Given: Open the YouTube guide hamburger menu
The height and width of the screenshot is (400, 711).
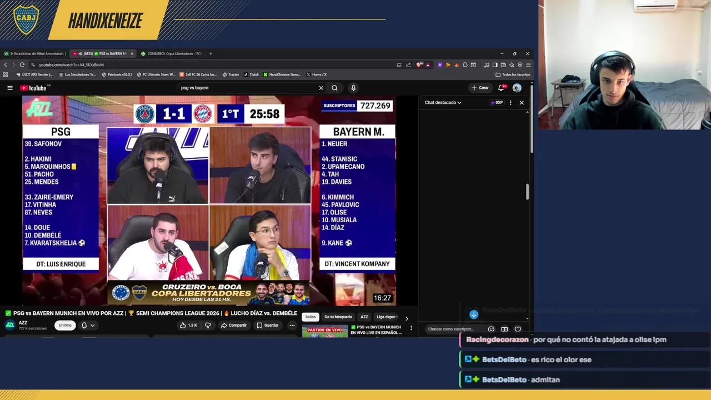Looking at the screenshot, I should coord(9,88).
